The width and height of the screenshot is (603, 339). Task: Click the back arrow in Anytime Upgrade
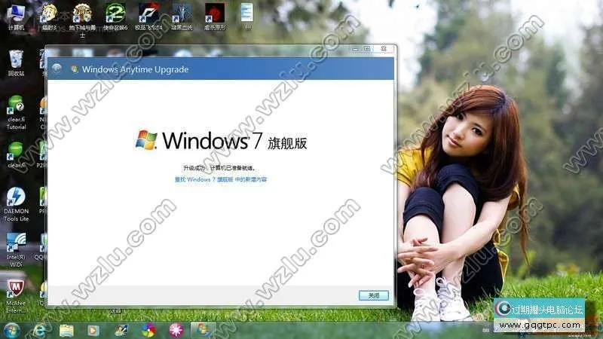(x=57, y=69)
